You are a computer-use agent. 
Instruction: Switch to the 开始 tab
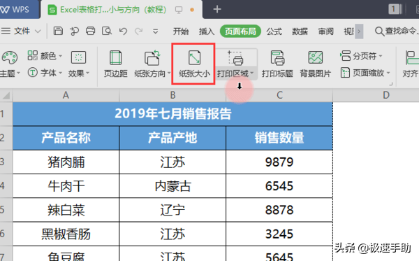[x=181, y=31]
